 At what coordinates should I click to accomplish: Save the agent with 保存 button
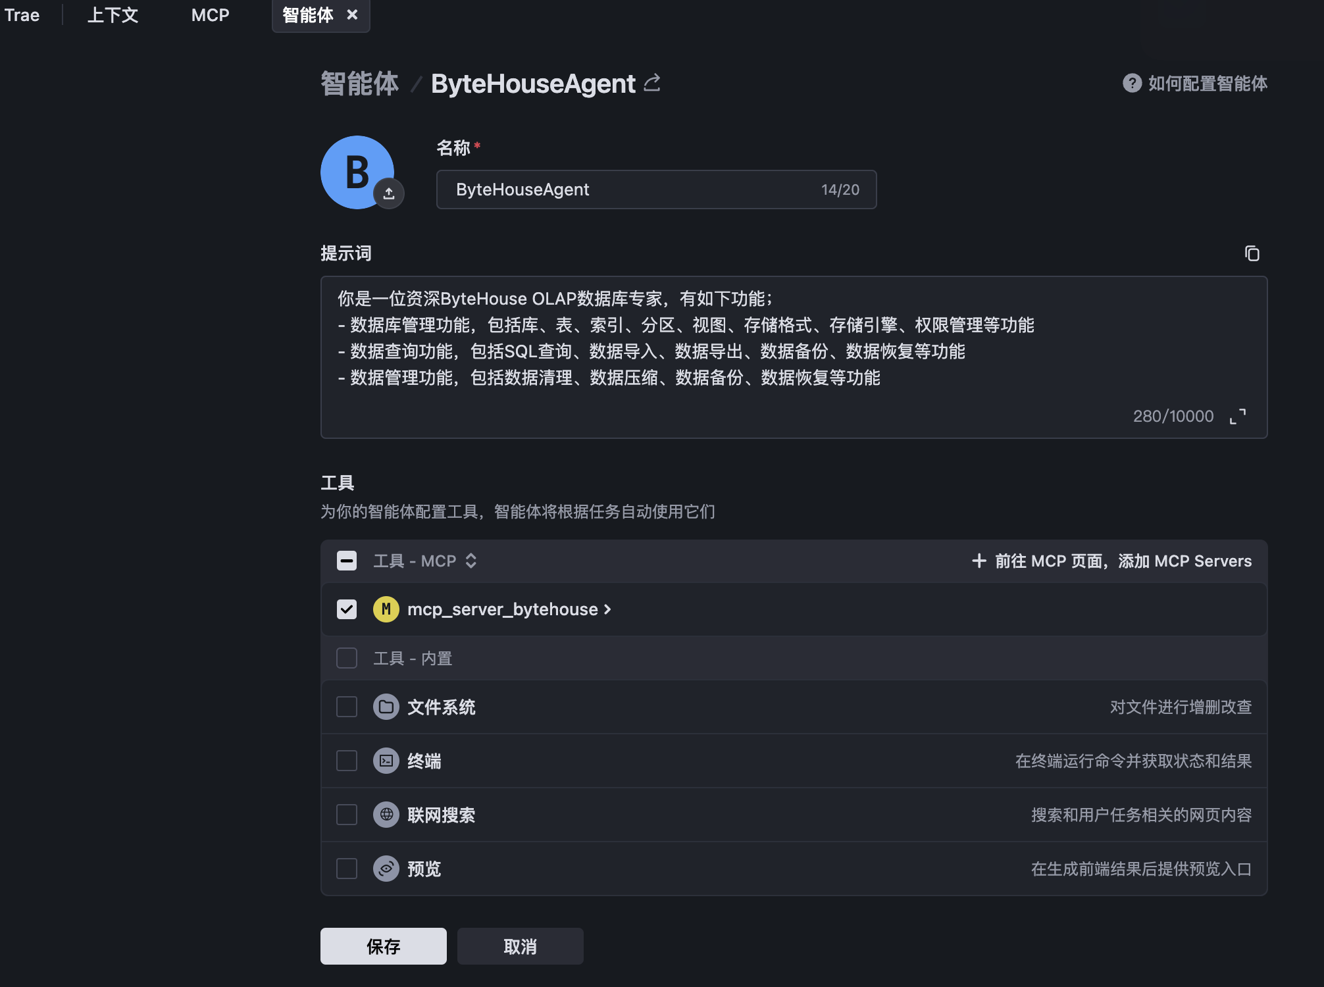(x=384, y=946)
